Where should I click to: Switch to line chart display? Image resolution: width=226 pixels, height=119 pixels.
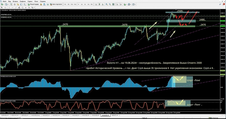pos(103,4)
